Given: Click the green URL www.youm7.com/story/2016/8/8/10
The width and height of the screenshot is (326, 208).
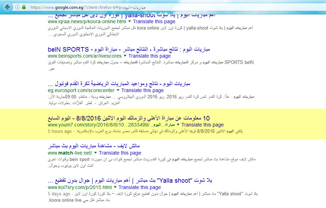Looking at the screenshot, I should (x=111, y=125).
